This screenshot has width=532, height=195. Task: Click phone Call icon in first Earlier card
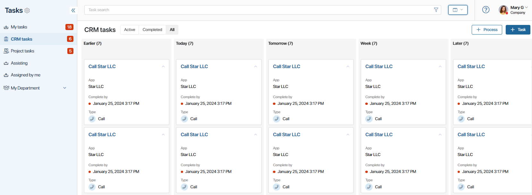click(92, 119)
